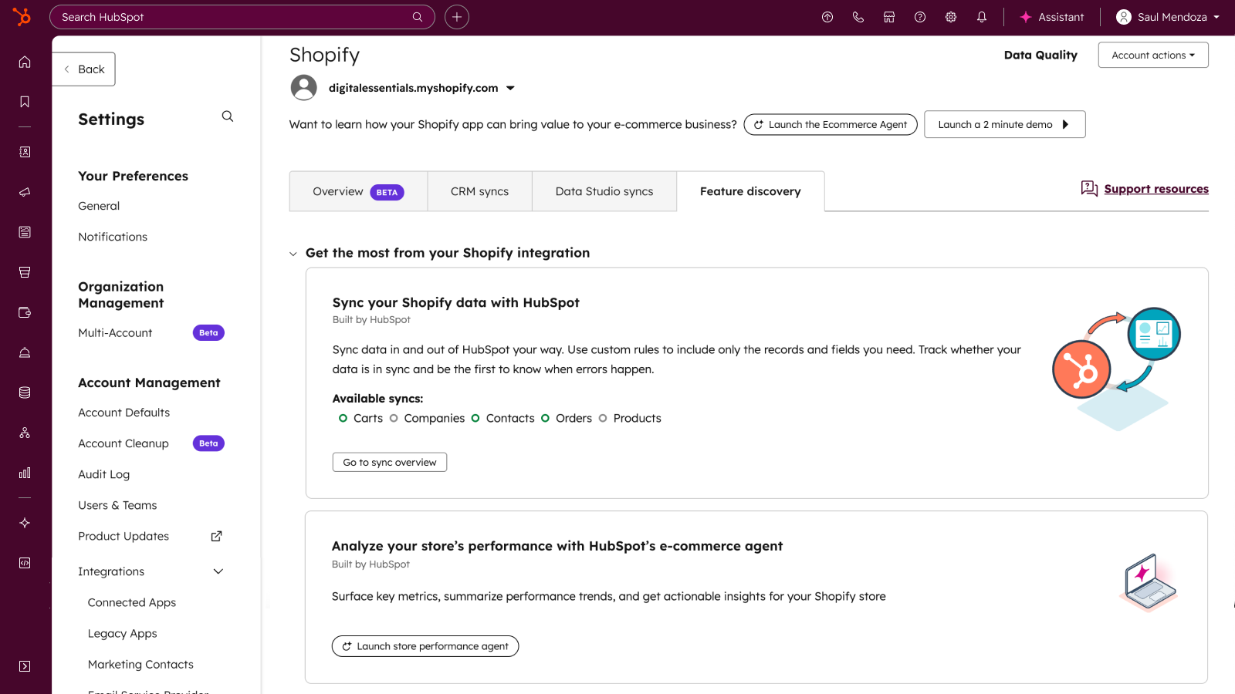Open the settings gear icon
The width and height of the screenshot is (1235, 694).
[x=951, y=16]
